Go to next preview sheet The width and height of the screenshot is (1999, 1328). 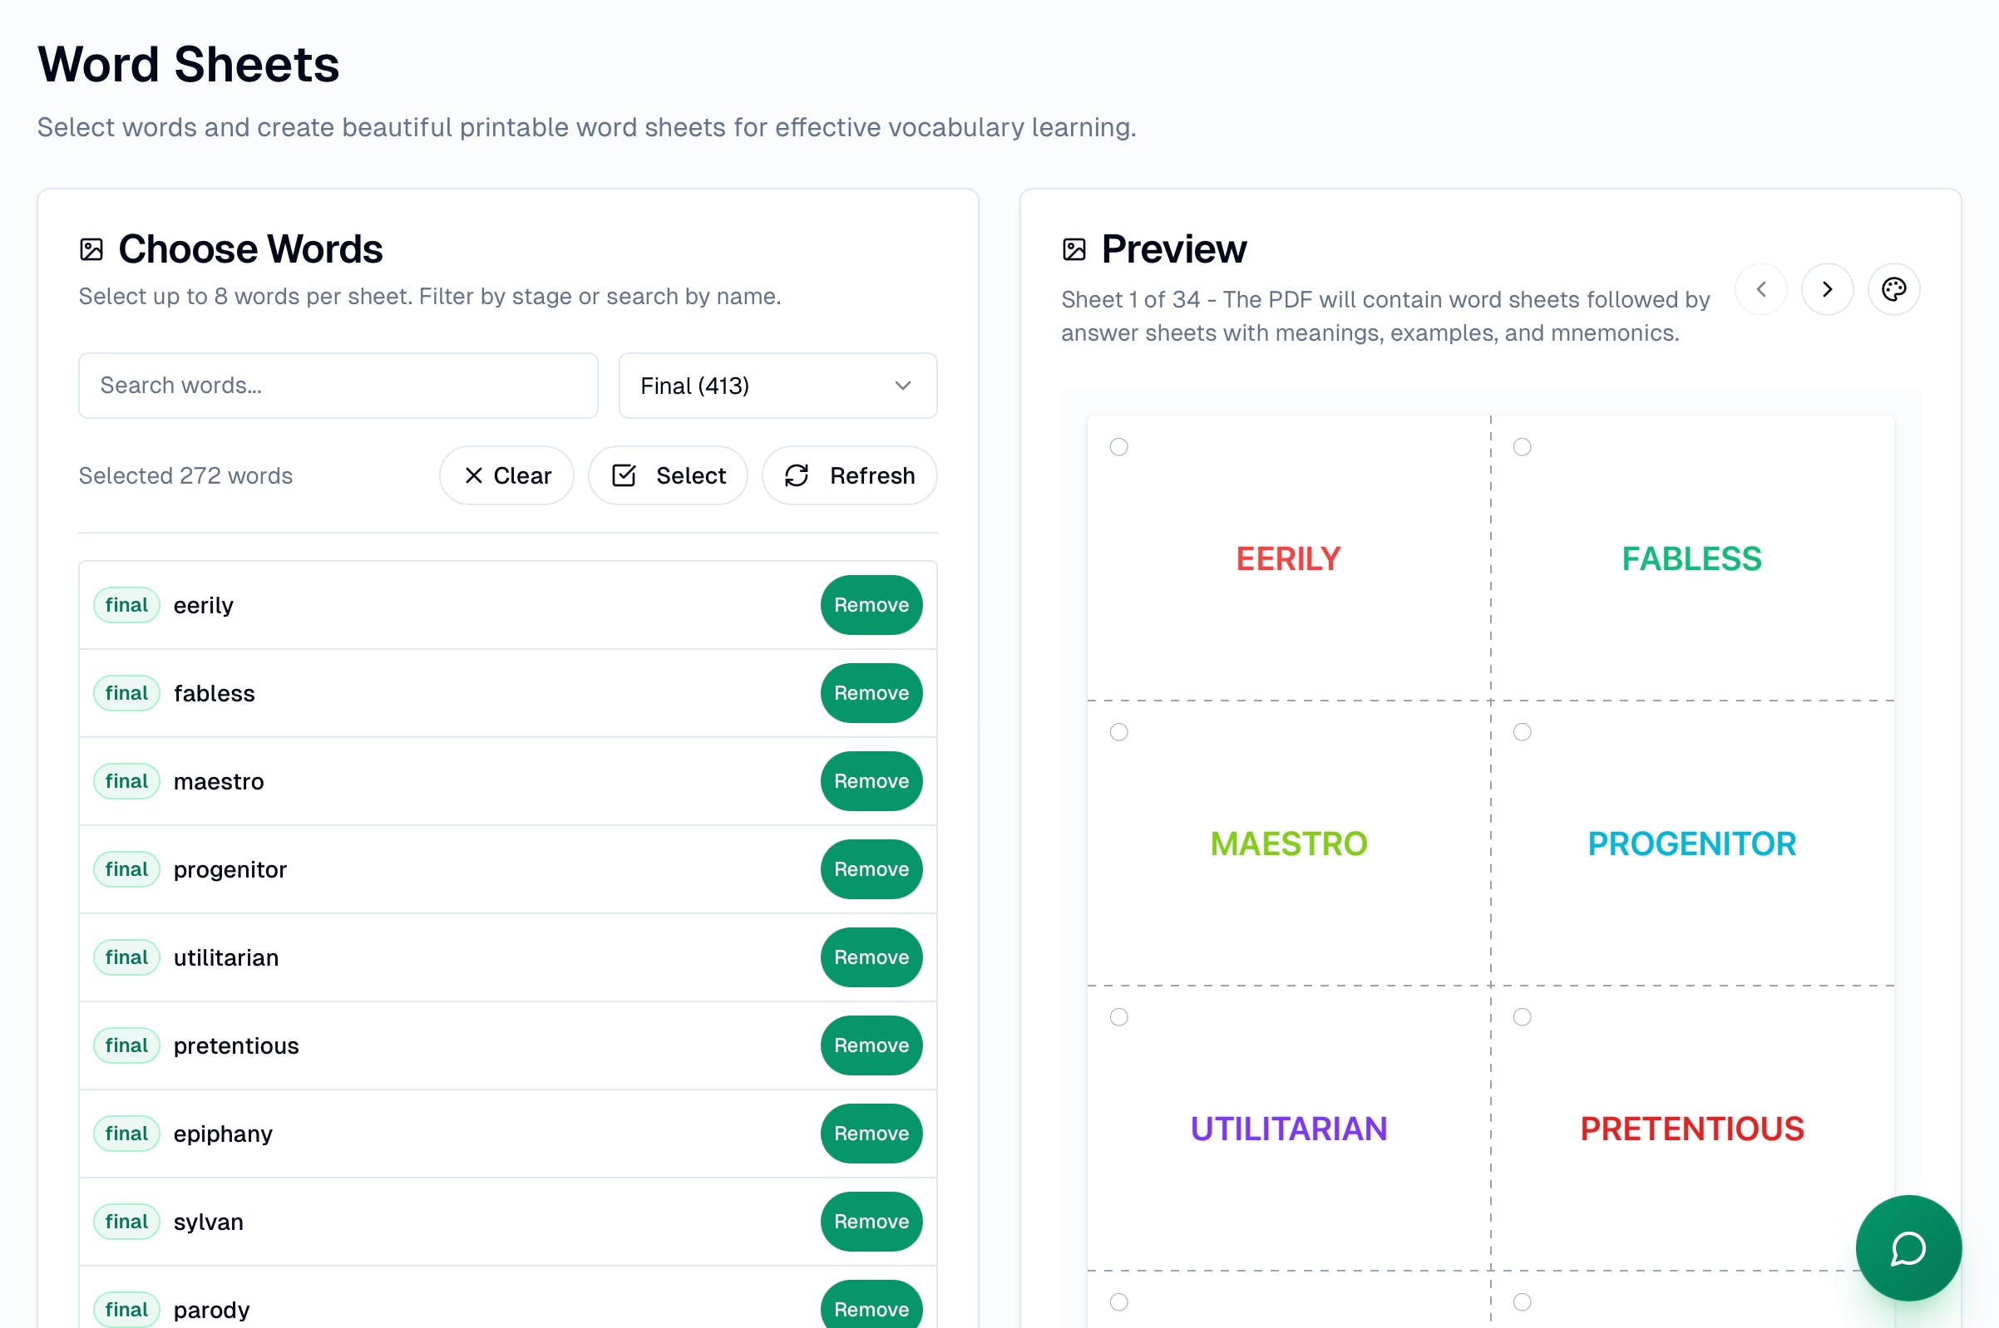(x=1826, y=290)
